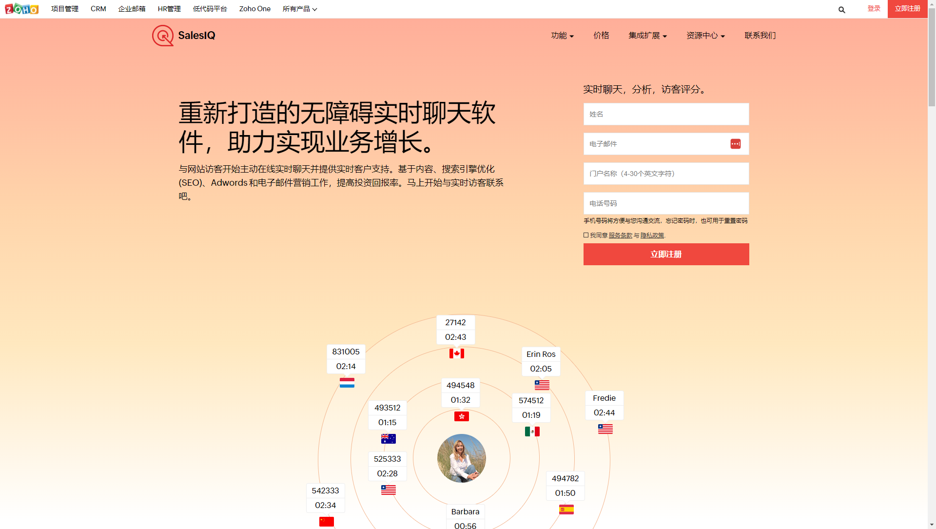The height and width of the screenshot is (529, 936).
Task: Expand the 资源中心 dropdown menu
Action: point(706,36)
